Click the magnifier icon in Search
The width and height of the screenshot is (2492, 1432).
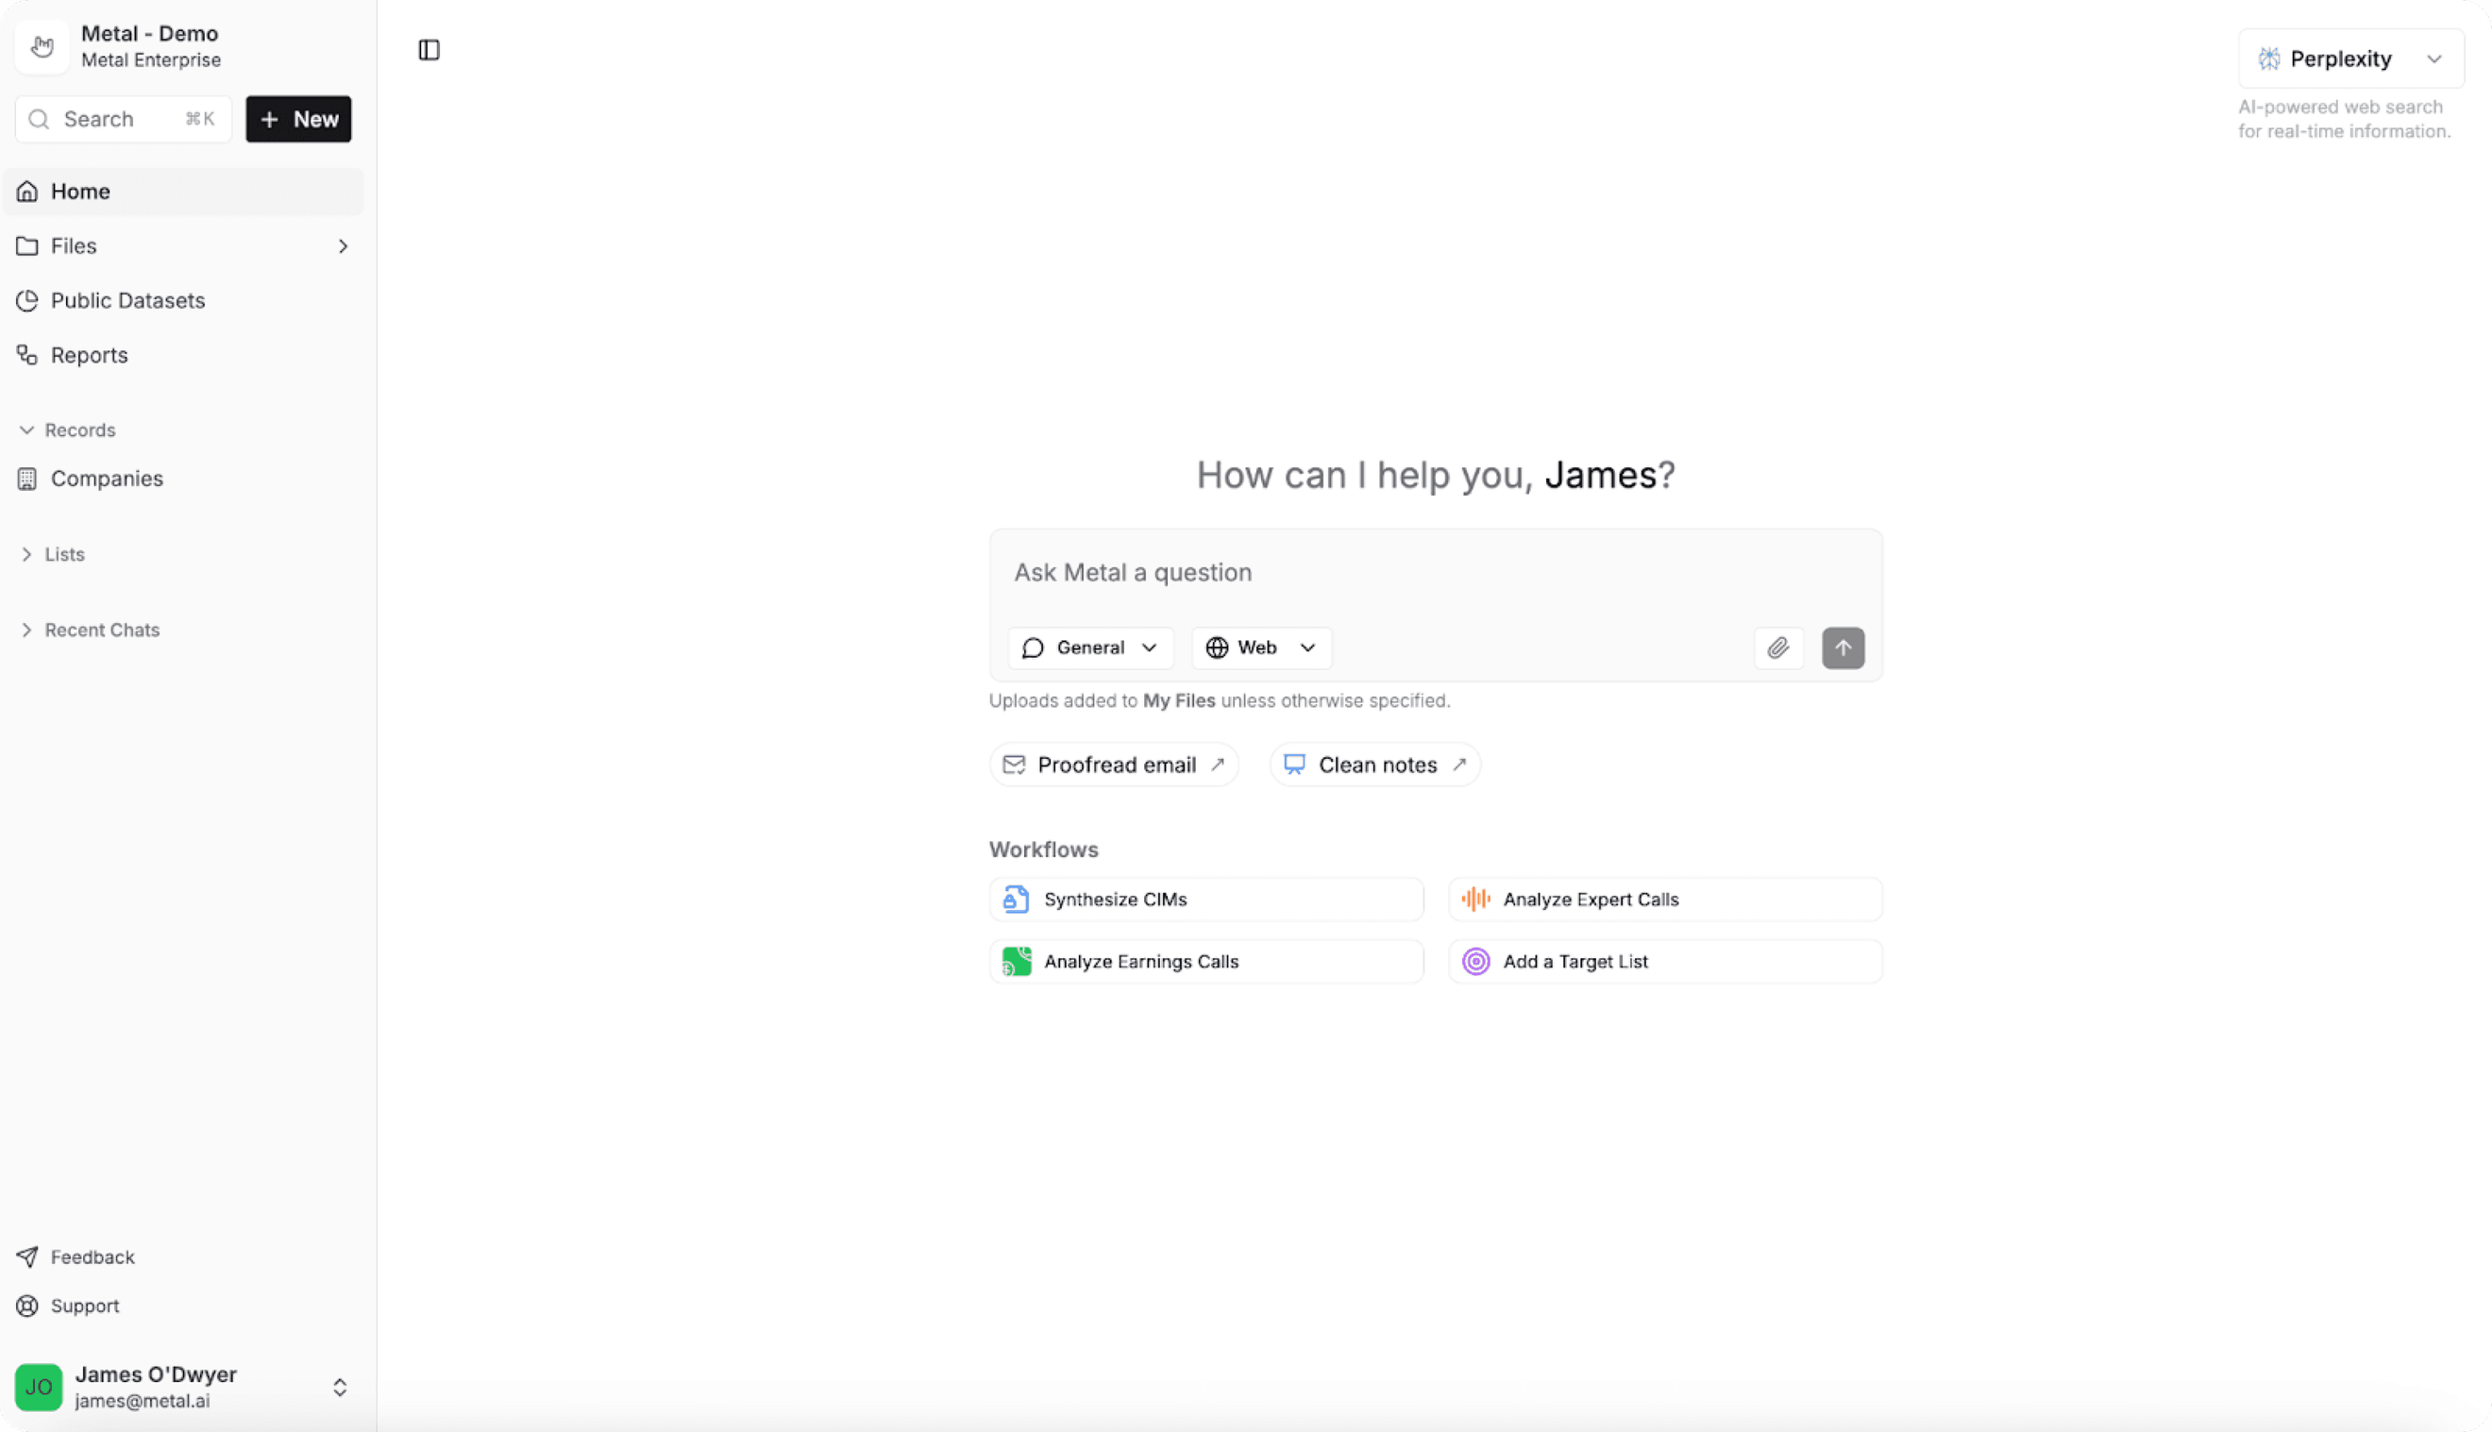[40, 119]
